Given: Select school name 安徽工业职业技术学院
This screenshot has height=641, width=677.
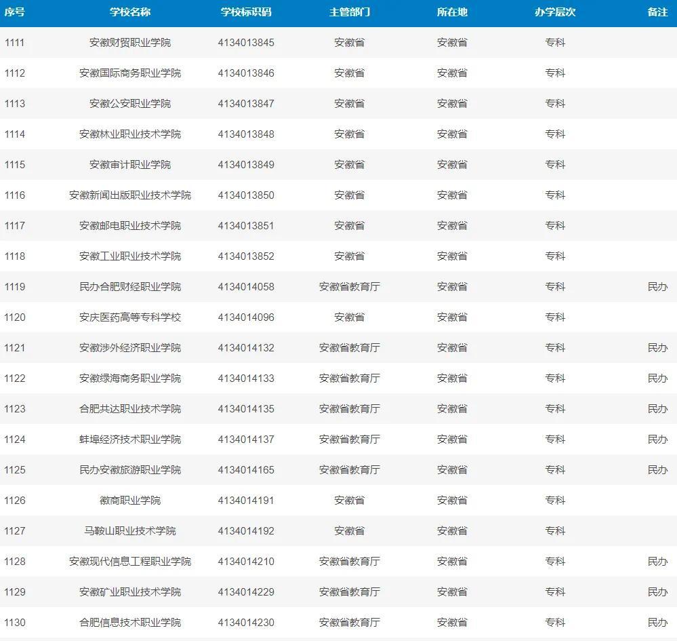Looking at the screenshot, I should tap(130, 256).
